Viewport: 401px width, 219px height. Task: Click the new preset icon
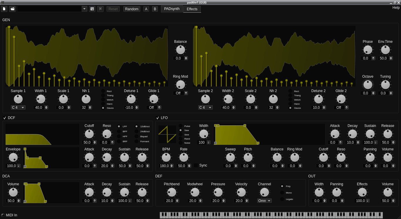coord(4,9)
